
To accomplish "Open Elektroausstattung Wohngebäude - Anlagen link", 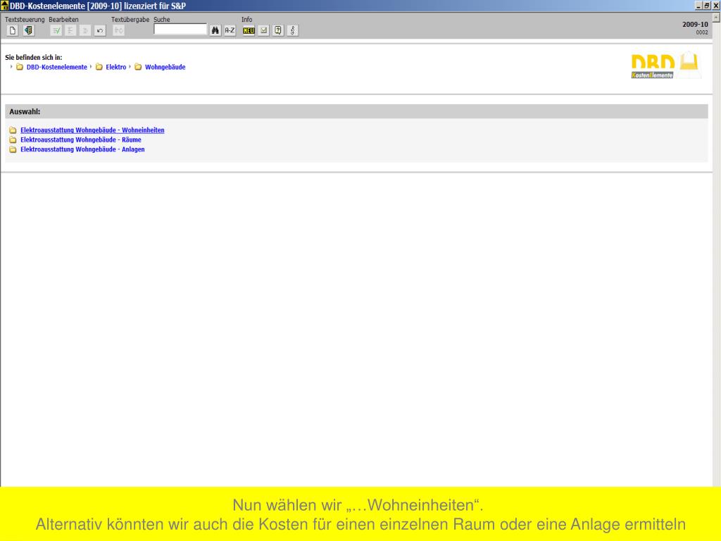I will pyautogui.click(x=82, y=149).
